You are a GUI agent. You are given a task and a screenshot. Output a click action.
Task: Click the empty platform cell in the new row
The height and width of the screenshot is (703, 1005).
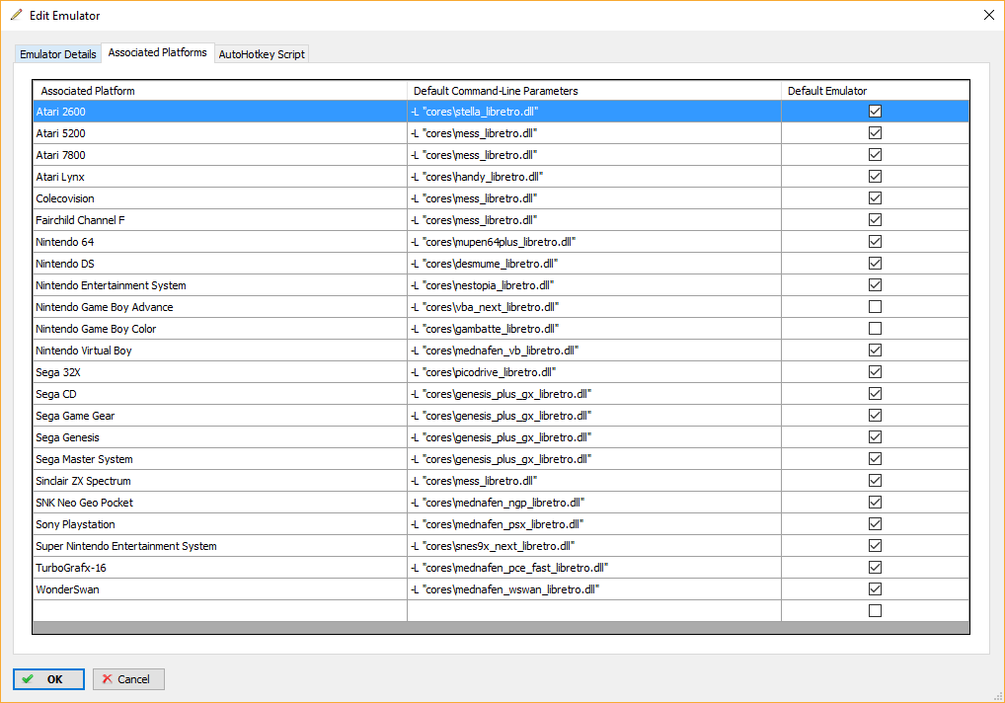click(x=220, y=611)
